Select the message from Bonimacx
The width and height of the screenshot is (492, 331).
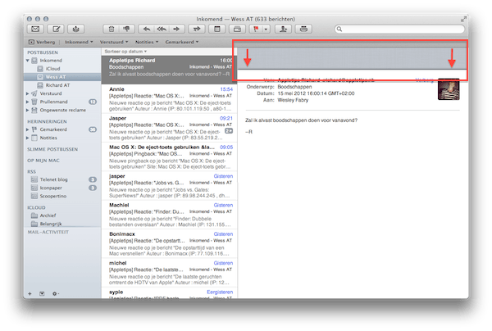pyautogui.click(x=169, y=243)
